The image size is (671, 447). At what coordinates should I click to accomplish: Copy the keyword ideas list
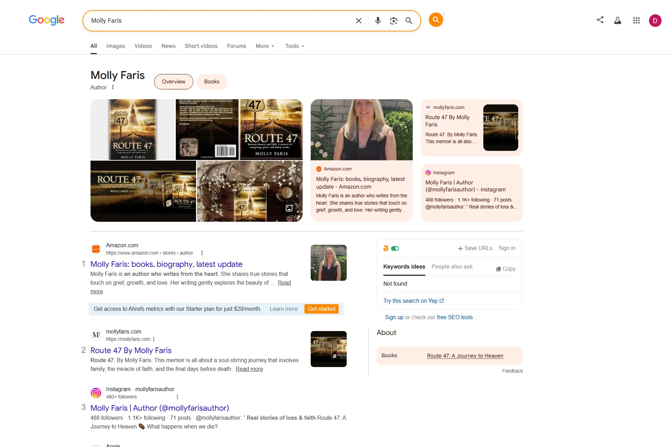point(506,269)
